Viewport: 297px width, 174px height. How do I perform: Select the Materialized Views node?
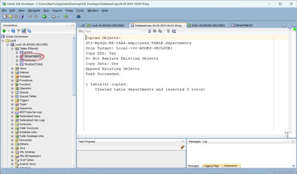point(30,116)
